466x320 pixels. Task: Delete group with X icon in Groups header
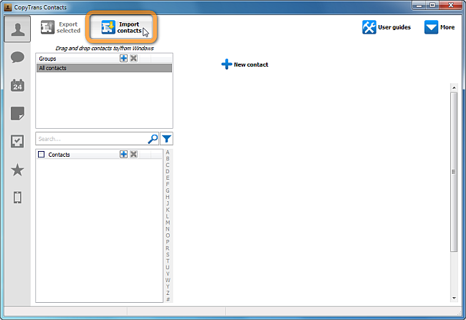point(134,58)
